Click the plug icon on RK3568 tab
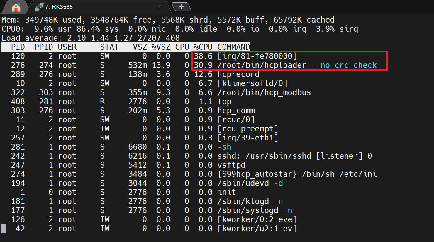Viewport: 434px width, 242px height. tap(39, 7)
